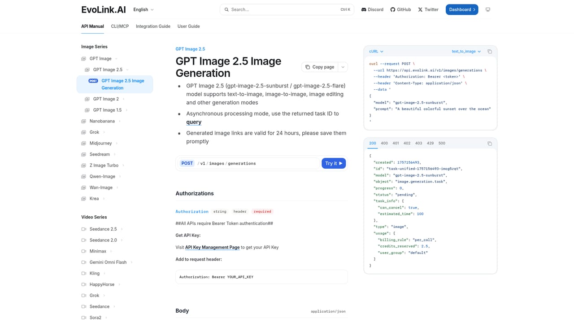This screenshot has width=574, height=323.
Task: Click the video icon beside Minimax
Action: [83, 251]
